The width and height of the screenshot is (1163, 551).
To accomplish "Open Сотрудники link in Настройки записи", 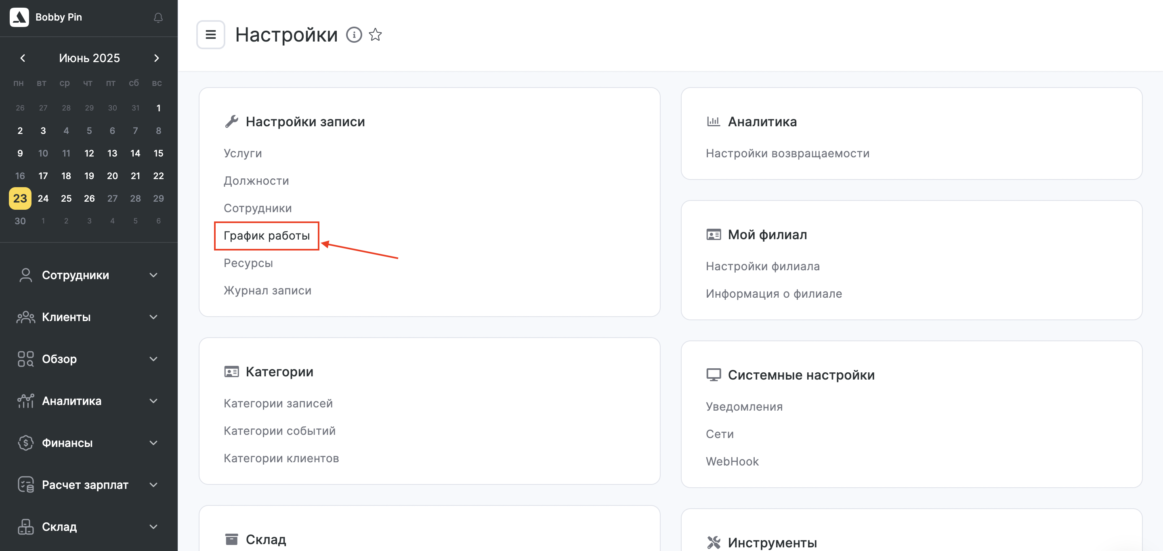I will pos(257,208).
